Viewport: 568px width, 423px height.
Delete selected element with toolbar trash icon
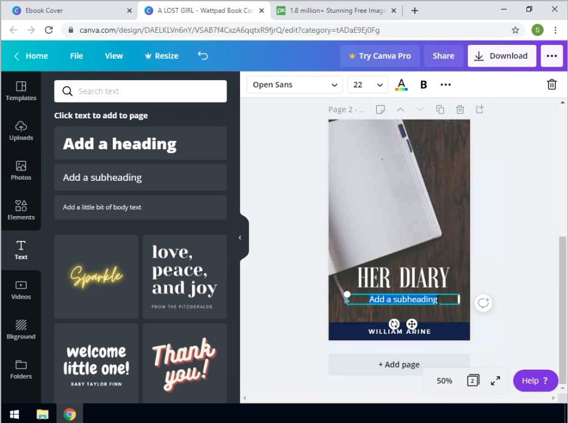coord(552,84)
